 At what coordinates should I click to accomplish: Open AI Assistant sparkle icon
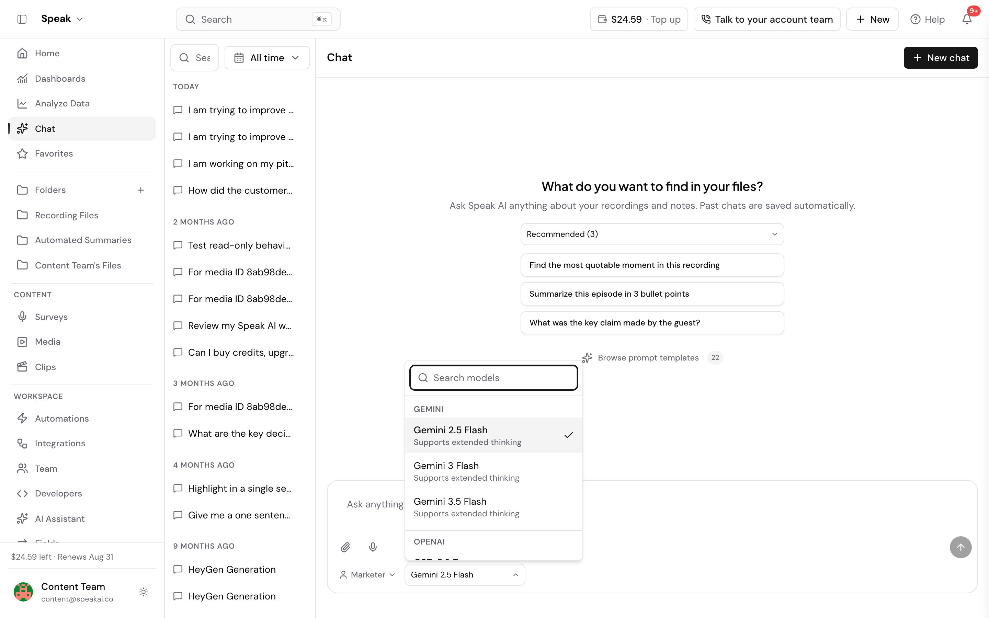coord(22,519)
